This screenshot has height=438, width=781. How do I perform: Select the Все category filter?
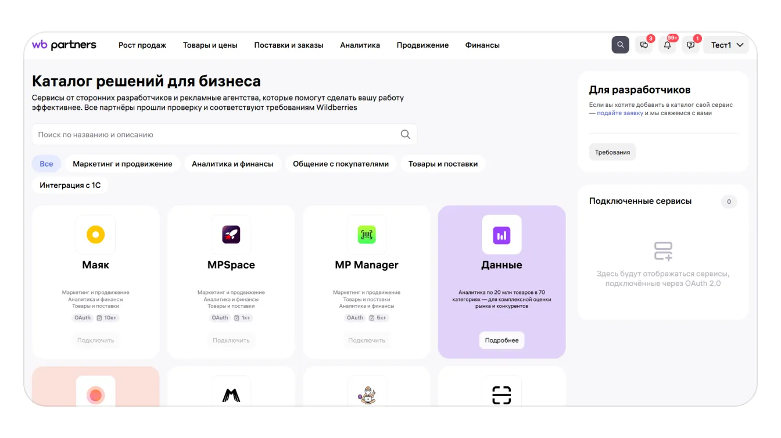(46, 164)
